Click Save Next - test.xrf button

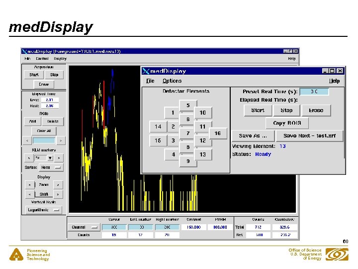point(309,136)
